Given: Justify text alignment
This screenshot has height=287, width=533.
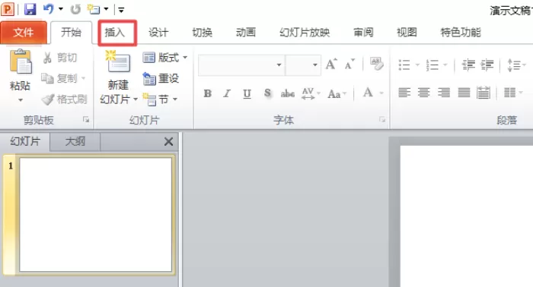Looking at the screenshot, I should tap(464, 93).
